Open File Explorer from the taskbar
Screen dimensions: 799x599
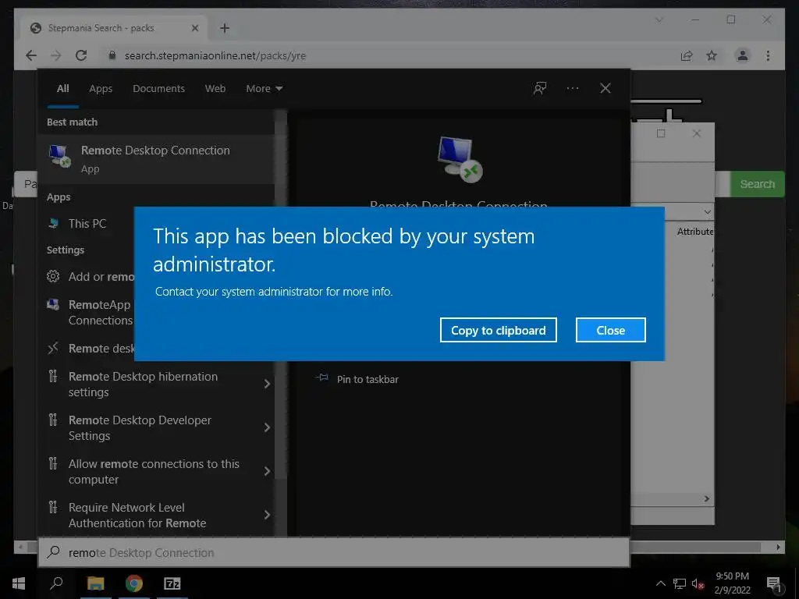click(95, 583)
